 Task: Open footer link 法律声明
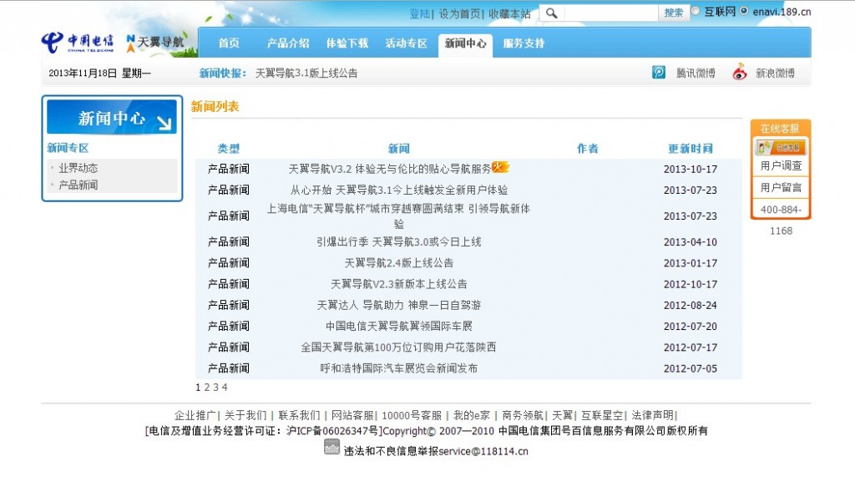pyautogui.click(x=652, y=416)
